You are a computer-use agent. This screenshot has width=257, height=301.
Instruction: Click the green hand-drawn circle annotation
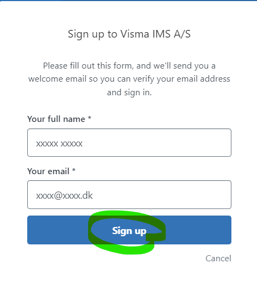[127, 232]
